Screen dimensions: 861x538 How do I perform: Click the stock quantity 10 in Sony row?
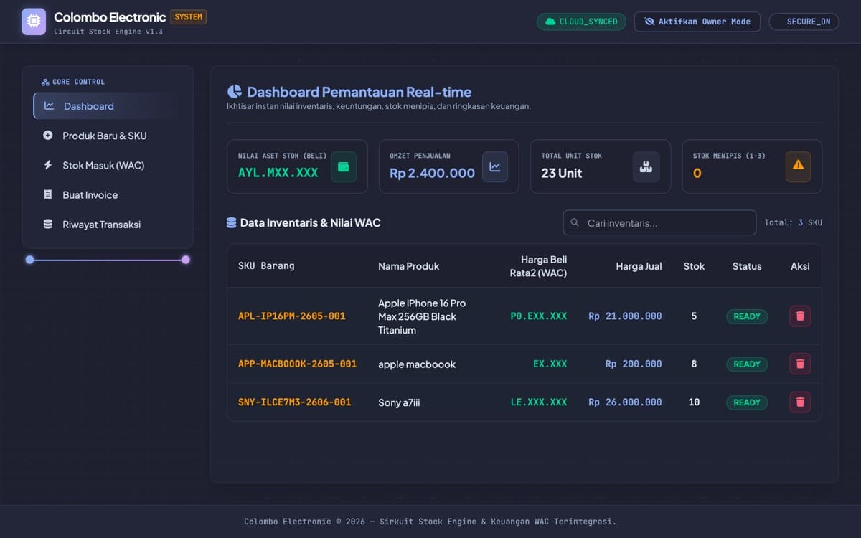(694, 402)
